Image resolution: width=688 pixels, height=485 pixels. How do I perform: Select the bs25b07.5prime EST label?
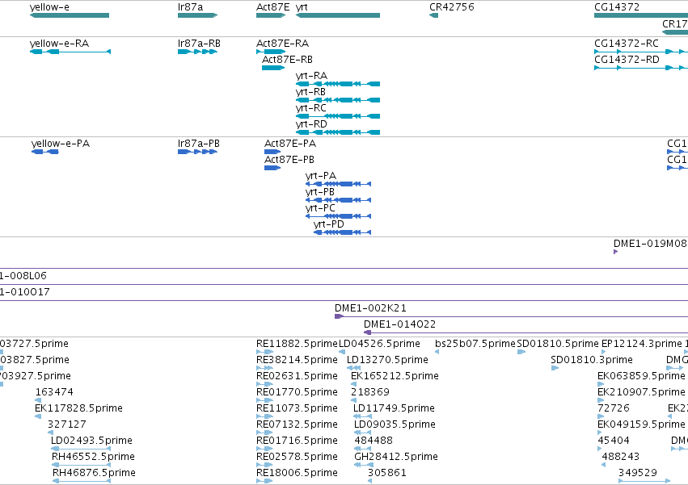tap(475, 344)
